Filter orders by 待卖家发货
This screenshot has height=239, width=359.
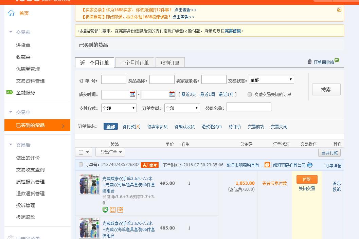coord(157,127)
